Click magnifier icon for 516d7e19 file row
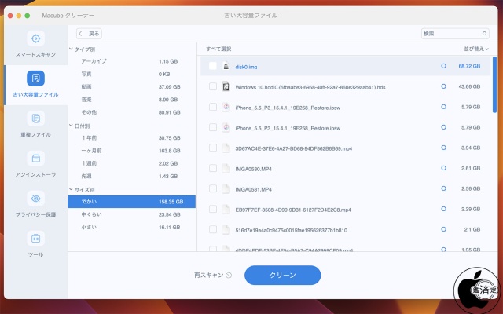 (443, 229)
